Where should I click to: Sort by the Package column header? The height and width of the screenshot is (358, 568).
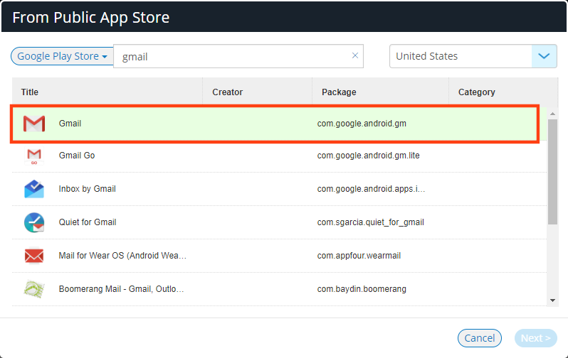[x=339, y=92]
